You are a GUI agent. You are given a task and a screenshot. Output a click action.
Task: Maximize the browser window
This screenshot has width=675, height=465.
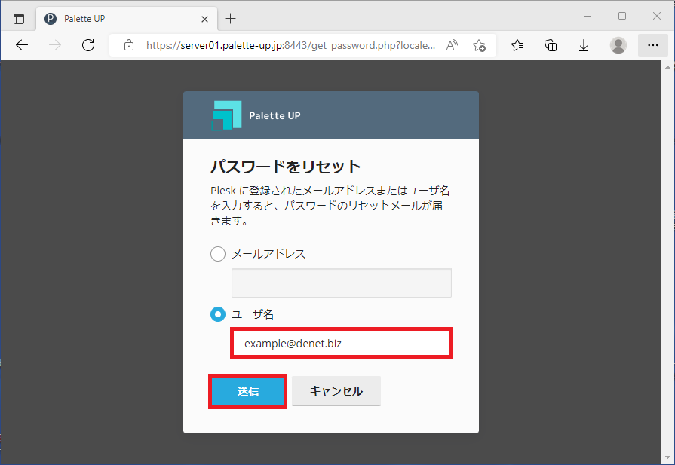pyautogui.click(x=622, y=17)
